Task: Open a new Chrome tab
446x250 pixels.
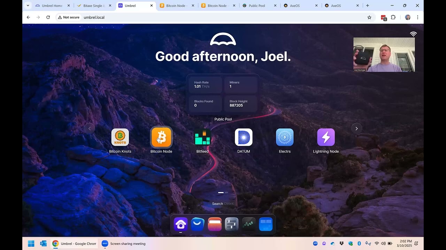Action: click(368, 6)
